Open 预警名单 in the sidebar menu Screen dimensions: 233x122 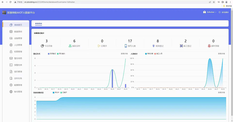click(18, 65)
